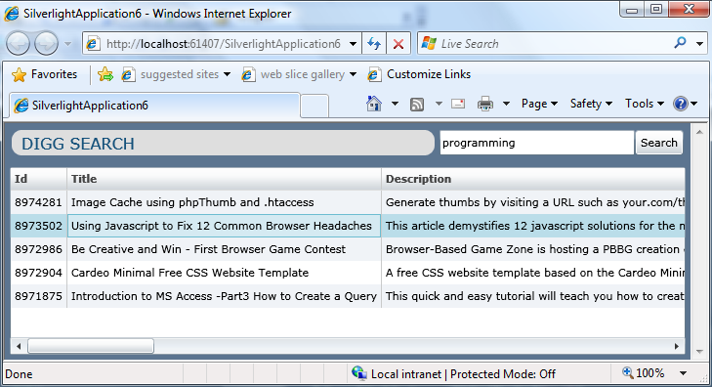
Task: Click description starting This article demystifies
Action: coord(533,226)
